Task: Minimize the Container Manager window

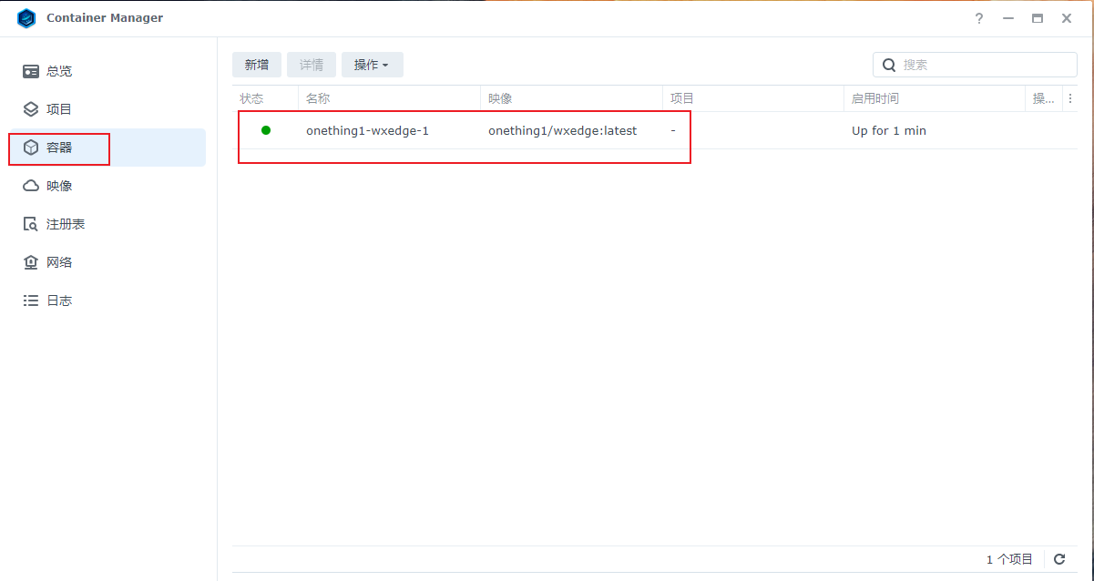Action: point(1008,18)
